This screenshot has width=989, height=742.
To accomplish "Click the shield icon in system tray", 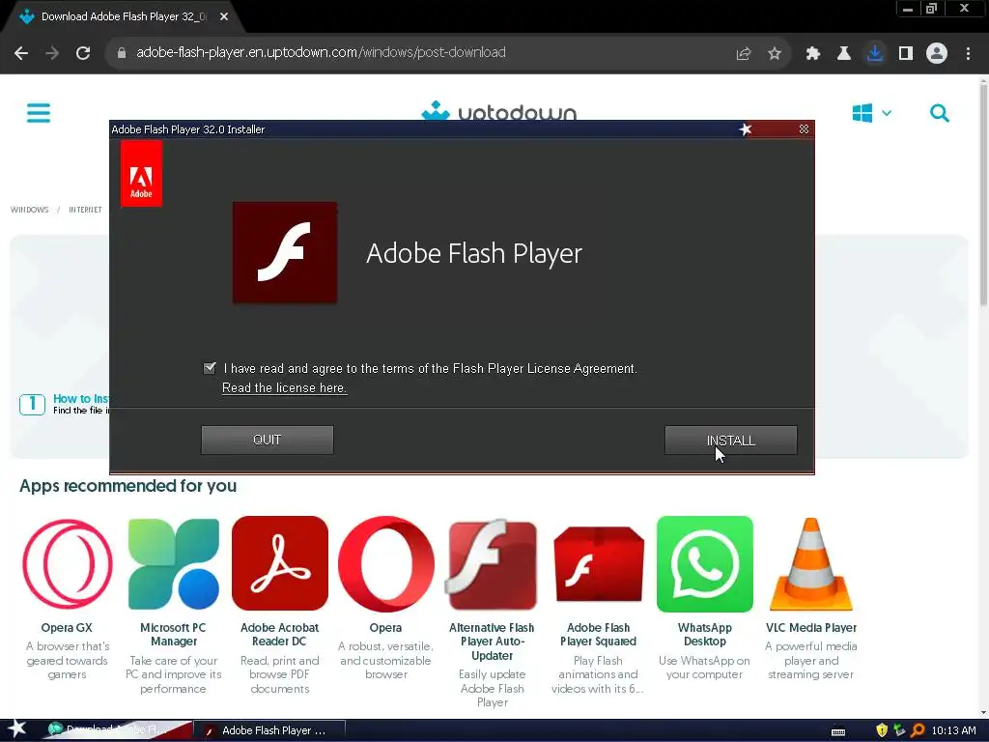I will [x=882, y=730].
